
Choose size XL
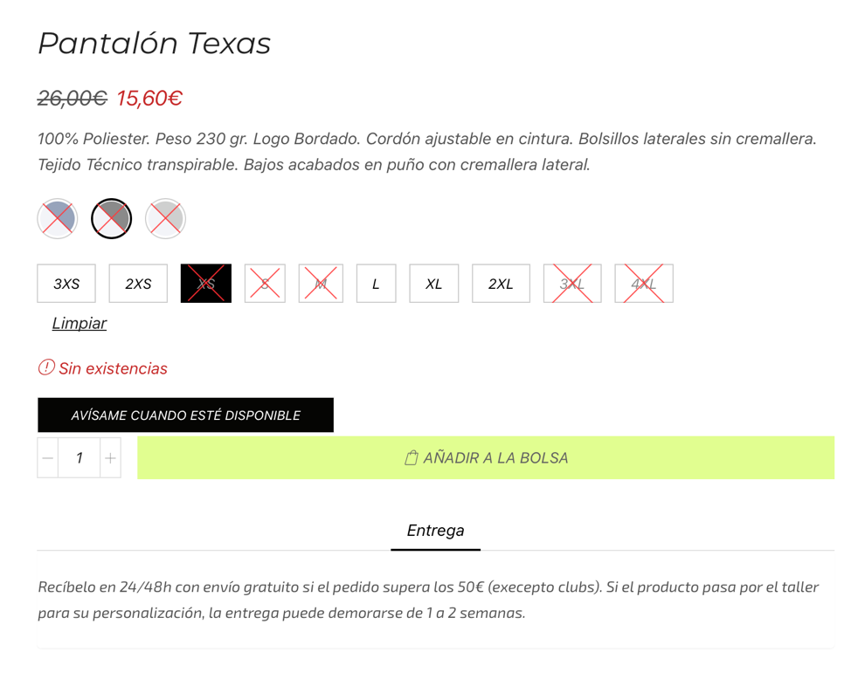click(x=434, y=284)
